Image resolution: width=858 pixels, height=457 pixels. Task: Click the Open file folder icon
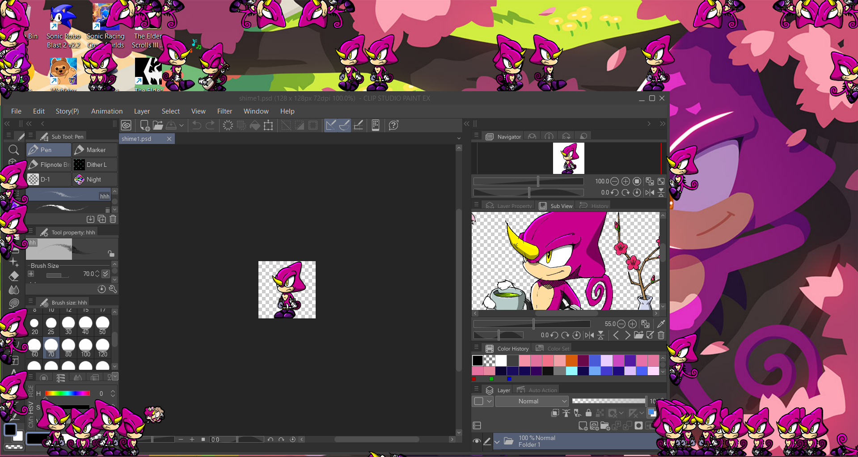157,126
